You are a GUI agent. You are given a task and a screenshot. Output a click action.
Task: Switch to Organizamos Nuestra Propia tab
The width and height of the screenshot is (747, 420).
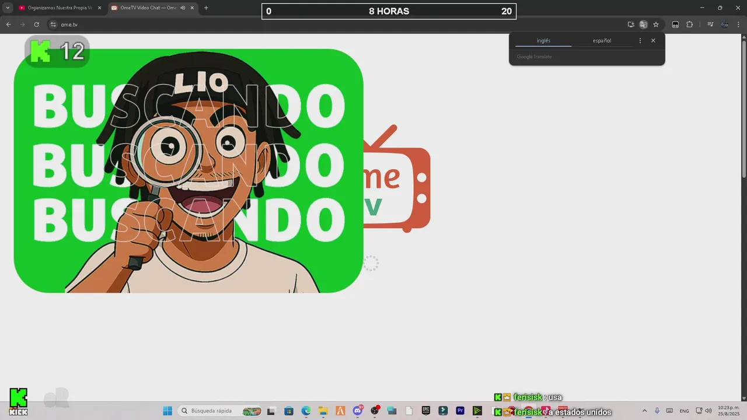(55, 8)
